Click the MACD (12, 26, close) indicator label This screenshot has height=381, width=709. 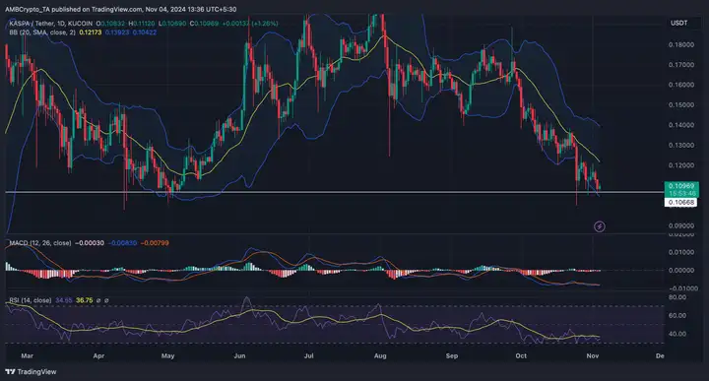(x=40, y=243)
